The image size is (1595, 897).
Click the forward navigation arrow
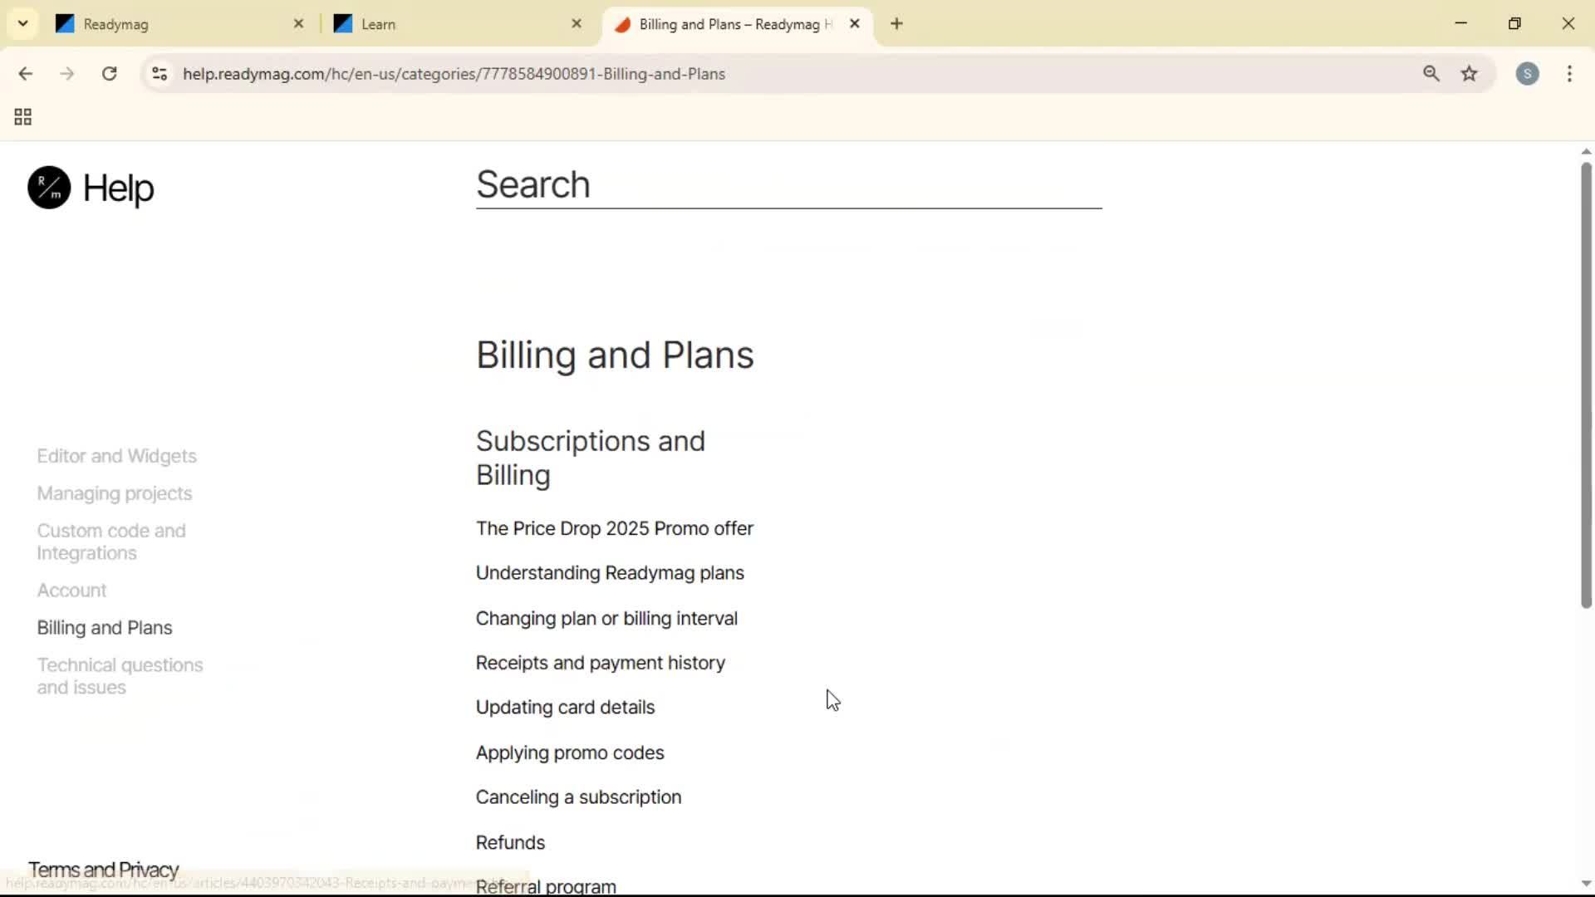pyautogui.click(x=66, y=73)
